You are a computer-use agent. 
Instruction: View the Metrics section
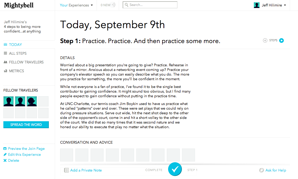[16, 71]
